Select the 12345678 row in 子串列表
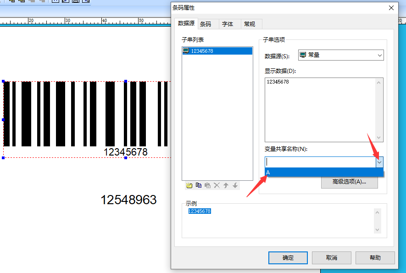 pos(217,51)
